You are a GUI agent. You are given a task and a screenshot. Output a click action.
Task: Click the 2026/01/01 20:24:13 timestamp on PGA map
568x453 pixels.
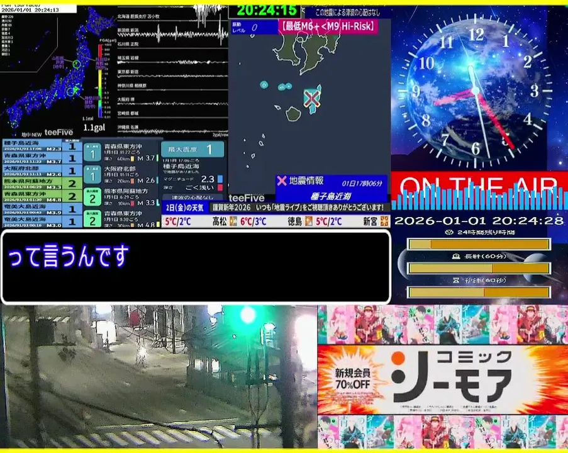[x=30, y=10]
